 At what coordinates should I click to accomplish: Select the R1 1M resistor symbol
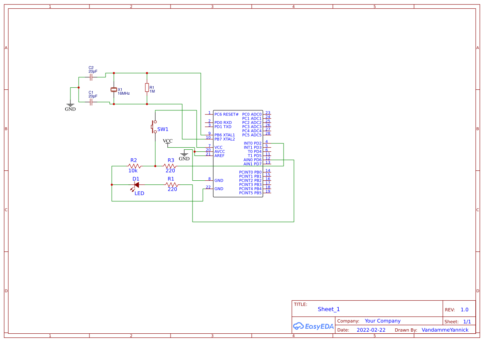pos(148,88)
